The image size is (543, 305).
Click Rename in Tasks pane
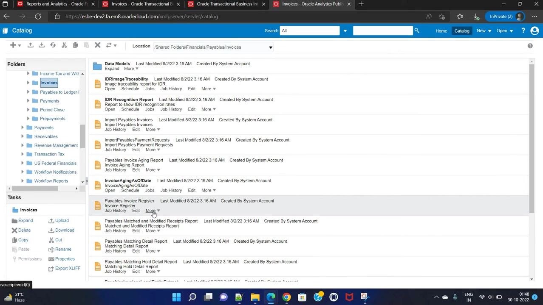pyautogui.click(x=60, y=249)
